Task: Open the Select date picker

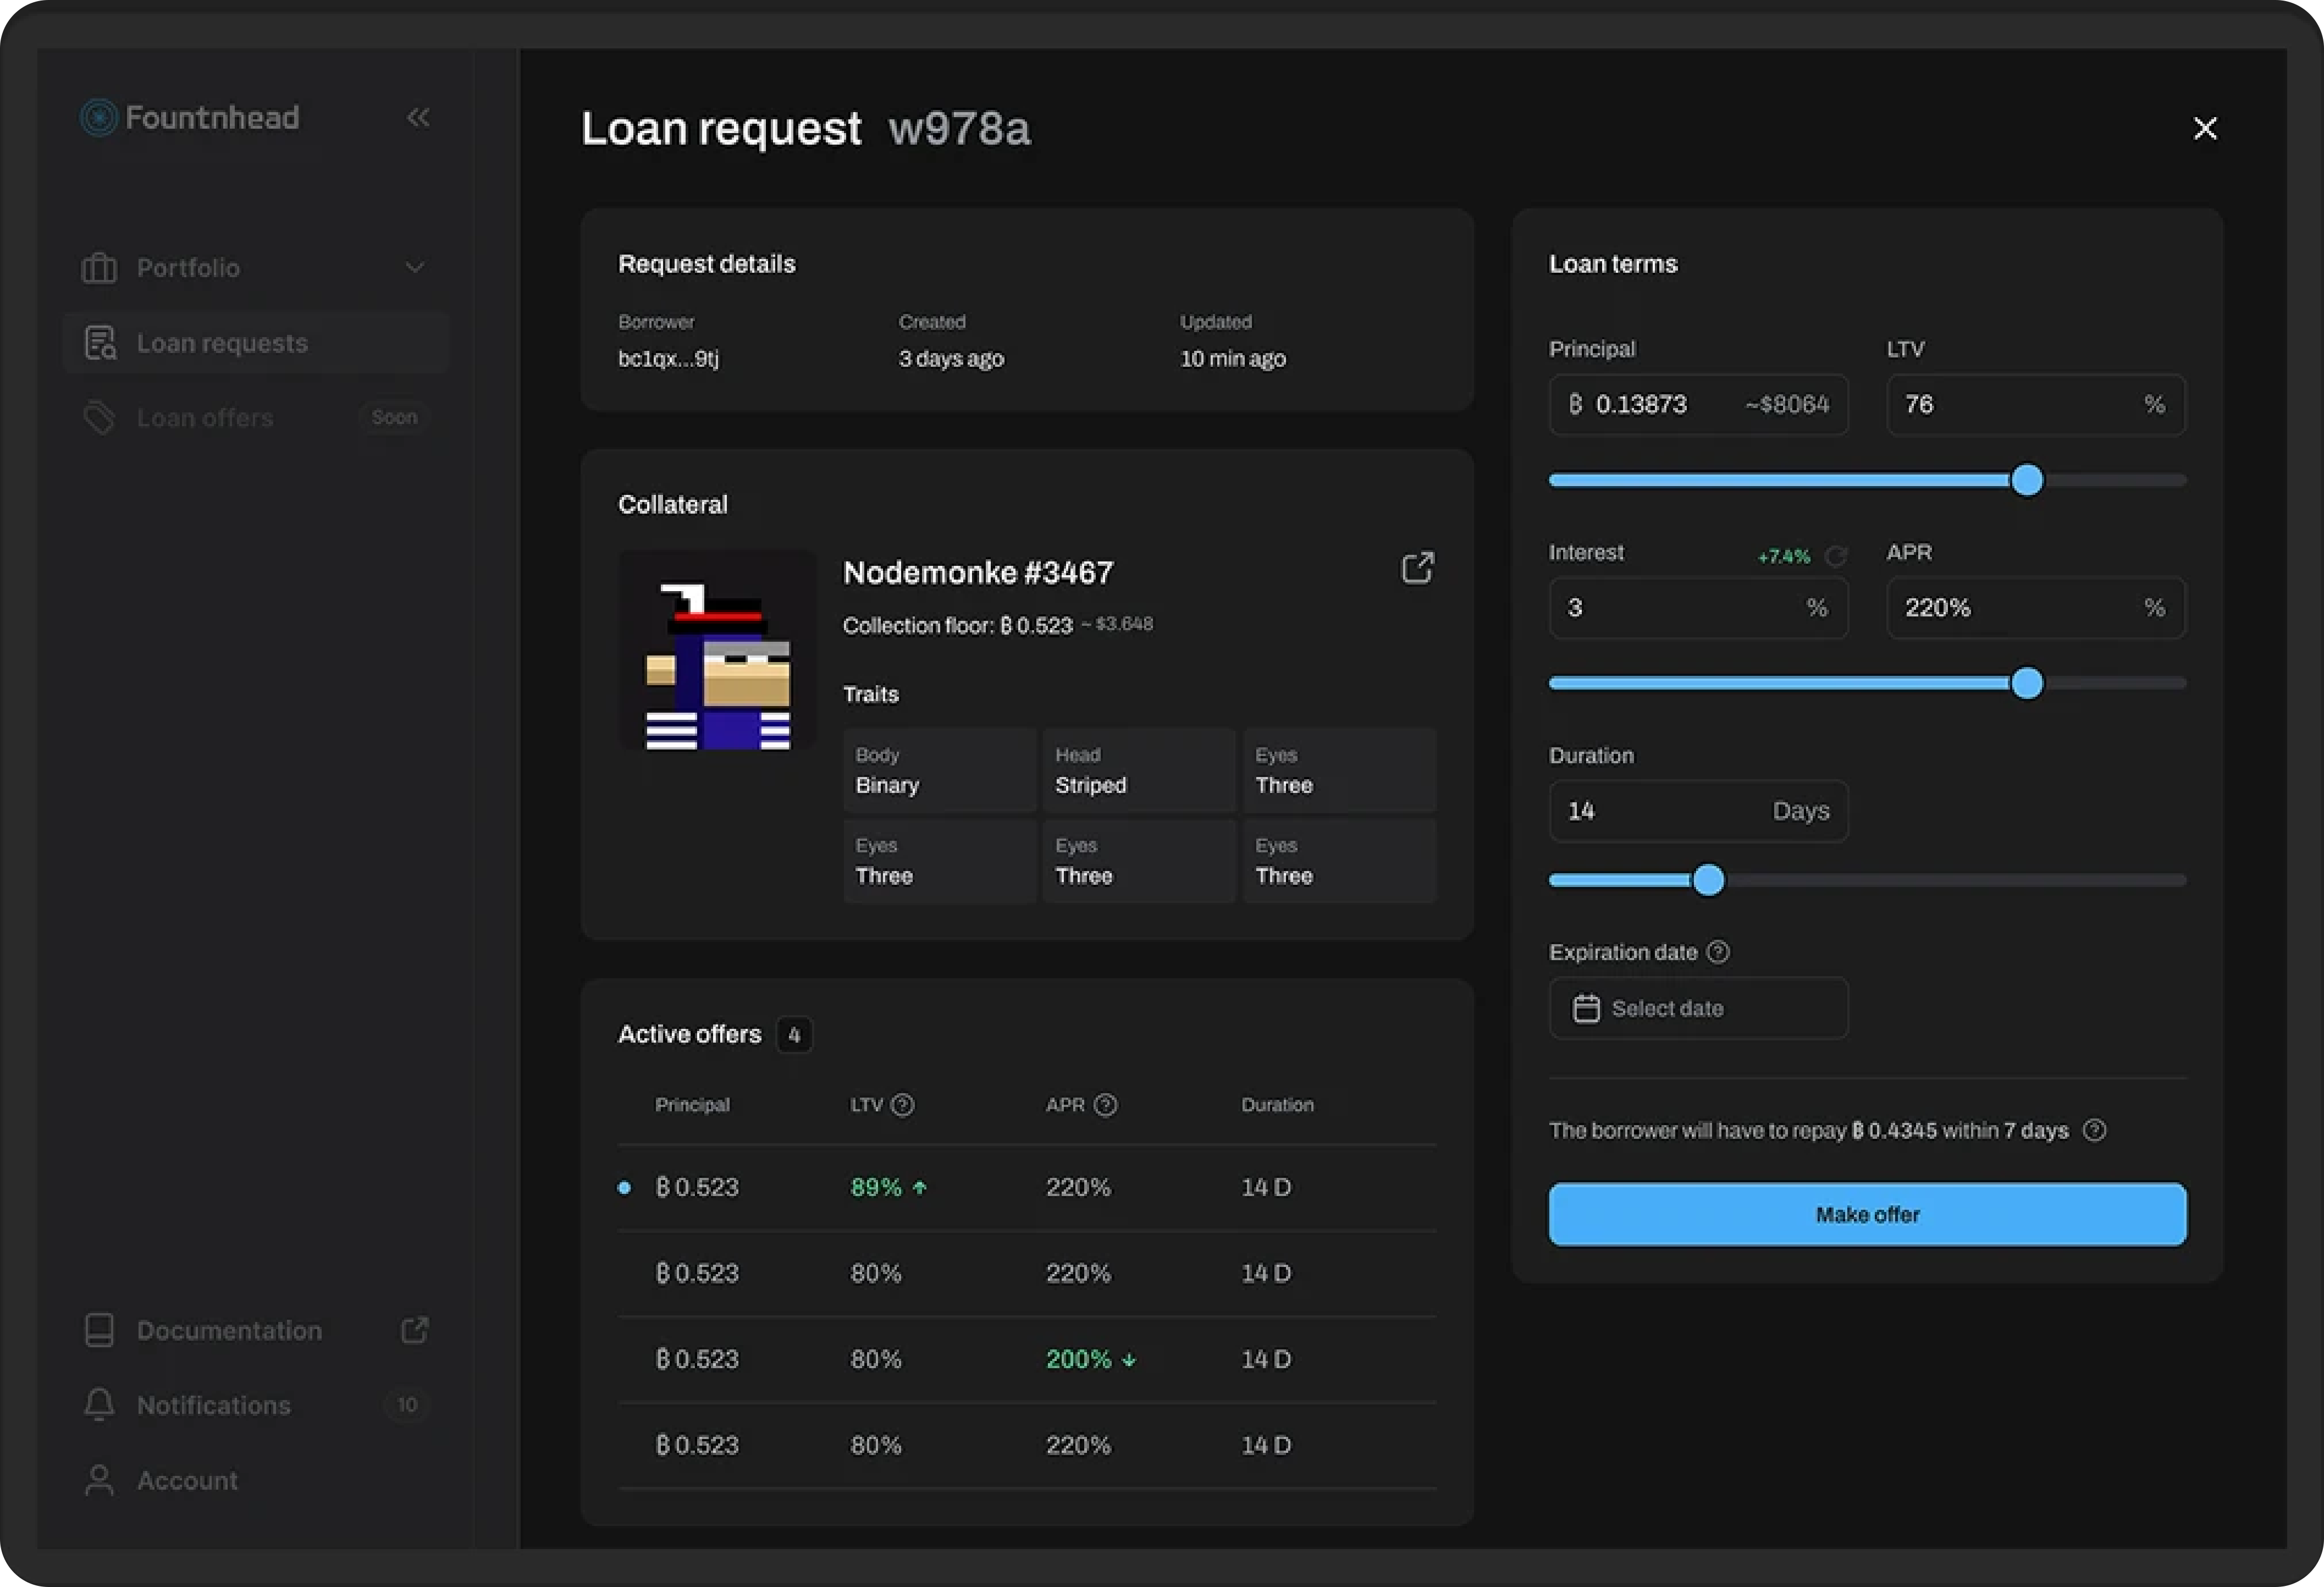Action: click(1698, 1008)
